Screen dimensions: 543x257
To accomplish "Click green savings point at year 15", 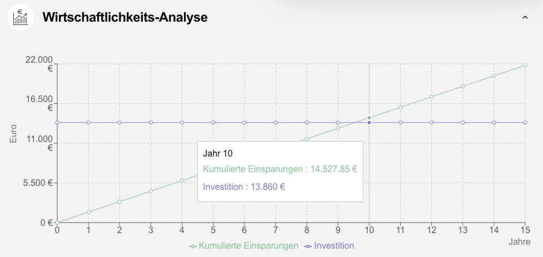I will pos(525,65).
